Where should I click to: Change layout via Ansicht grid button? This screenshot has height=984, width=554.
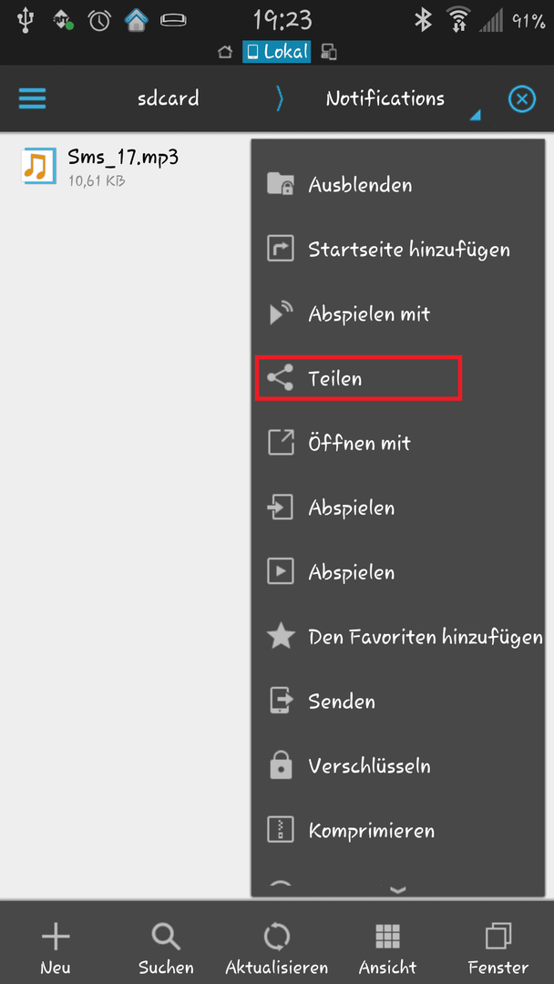(x=387, y=949)
